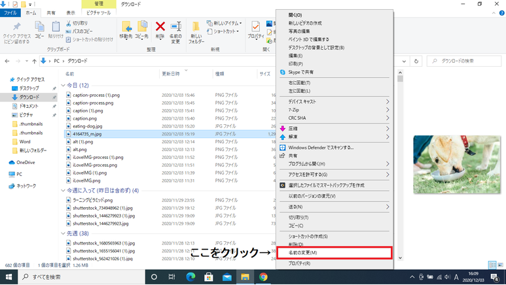This screenshot has width=506, height=285.
Task: Click Scan with Windows Defender entry
Action: point(334,147)
